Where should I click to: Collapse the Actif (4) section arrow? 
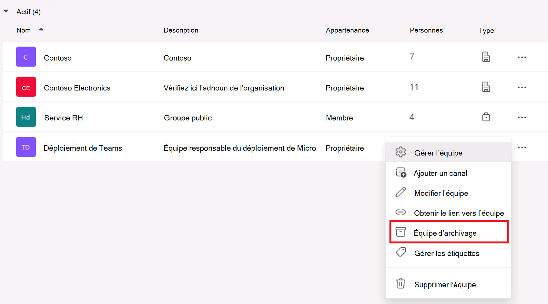(x=6, y=11)
